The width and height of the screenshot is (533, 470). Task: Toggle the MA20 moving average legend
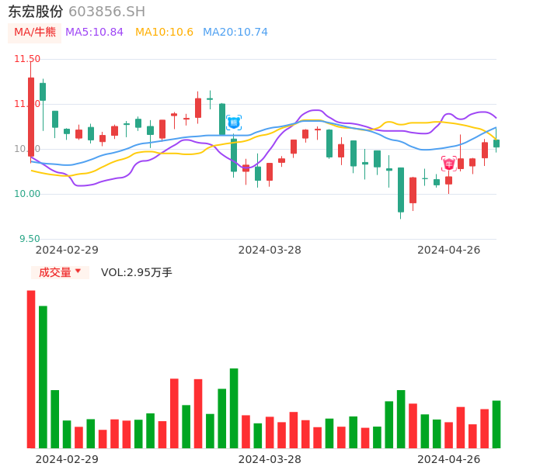point(235,33)
